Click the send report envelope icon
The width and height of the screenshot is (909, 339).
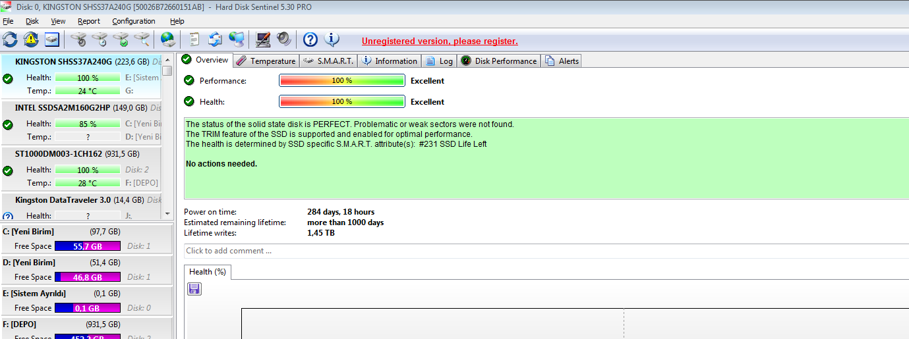(x=215, y=39)
